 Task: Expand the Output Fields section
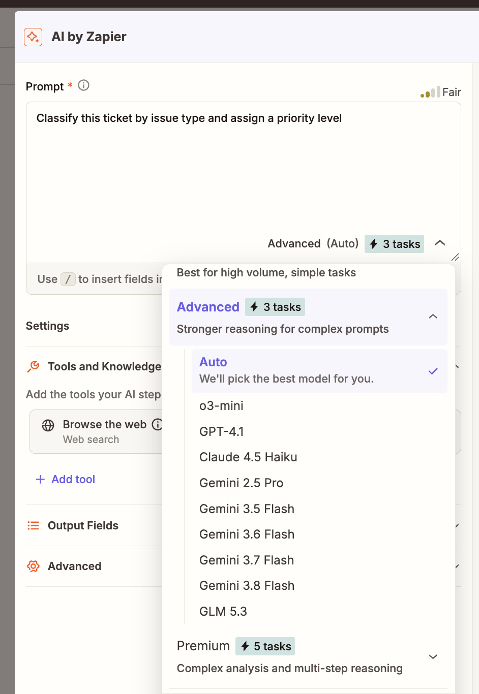457,525
